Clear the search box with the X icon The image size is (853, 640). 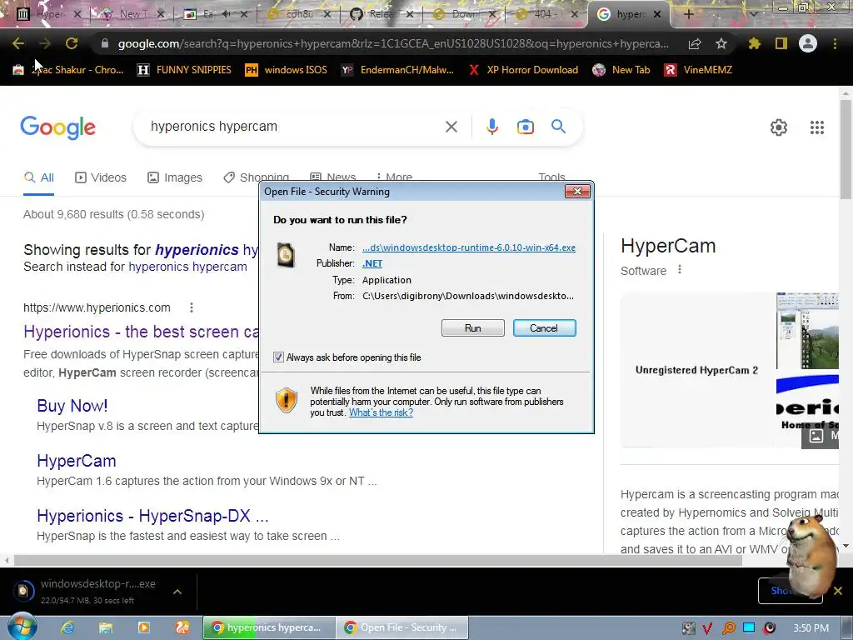[x=451, y=127]
